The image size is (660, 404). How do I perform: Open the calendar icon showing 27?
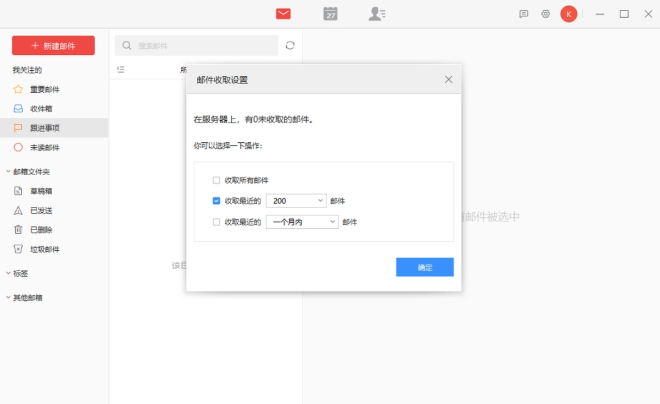(x=331, y=14)
